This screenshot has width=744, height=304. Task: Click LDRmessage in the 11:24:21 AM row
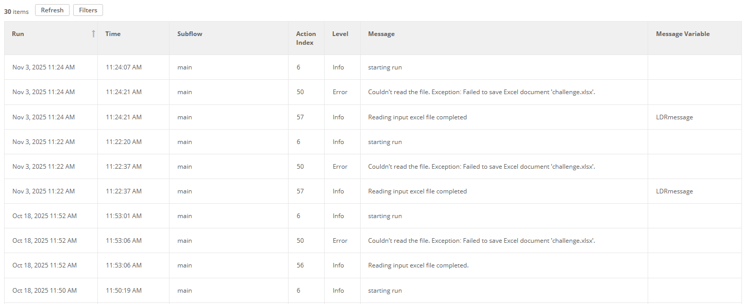tap(674, 117)
